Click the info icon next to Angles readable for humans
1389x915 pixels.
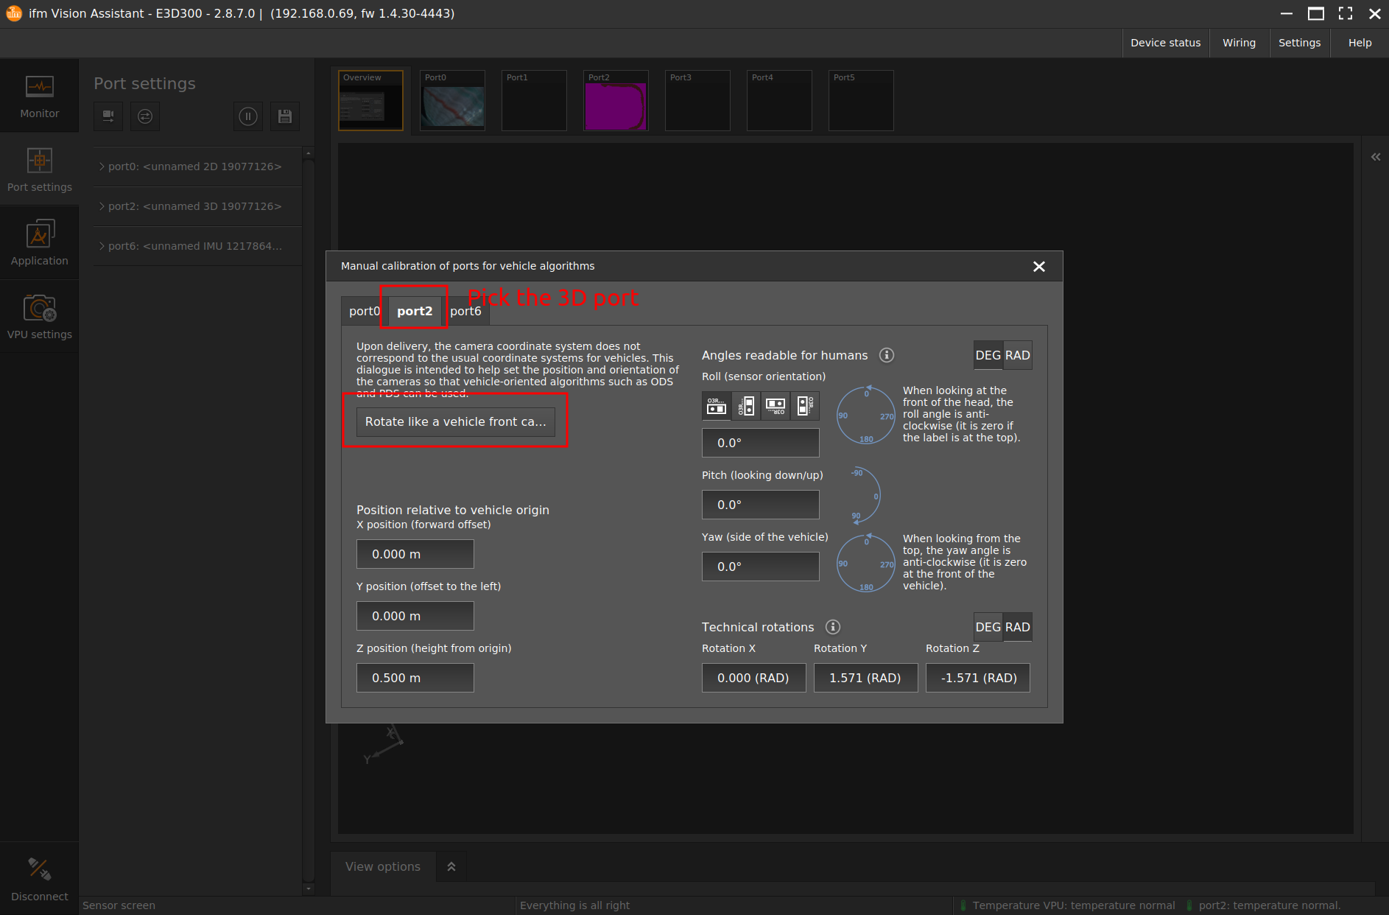[x=887, y=355]
